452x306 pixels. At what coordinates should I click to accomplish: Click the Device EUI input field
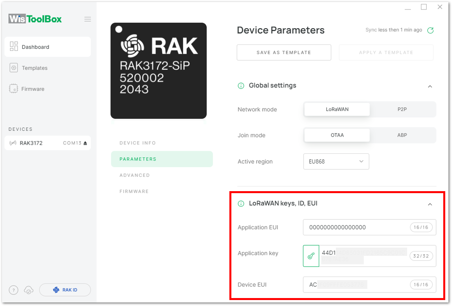pos(369,285)
